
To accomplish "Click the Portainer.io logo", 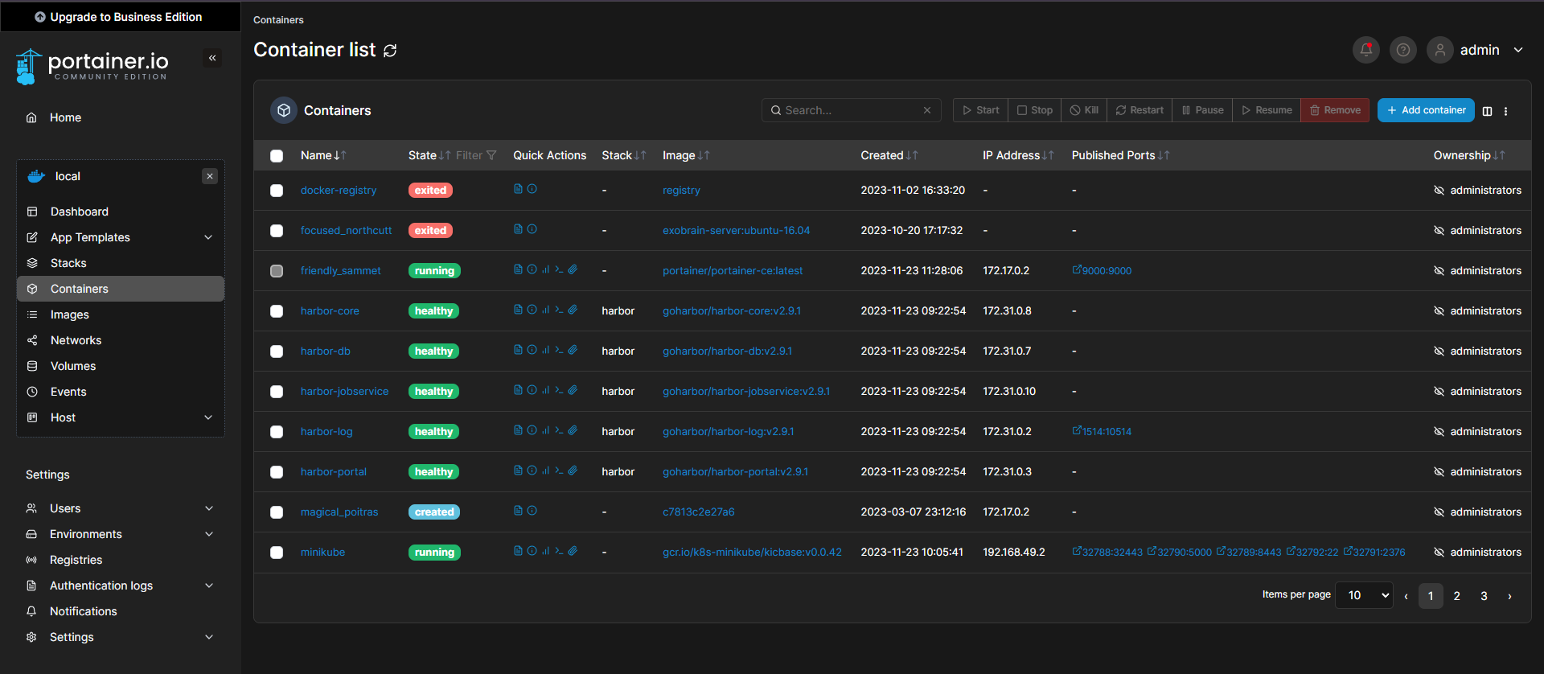I will 92,67.
